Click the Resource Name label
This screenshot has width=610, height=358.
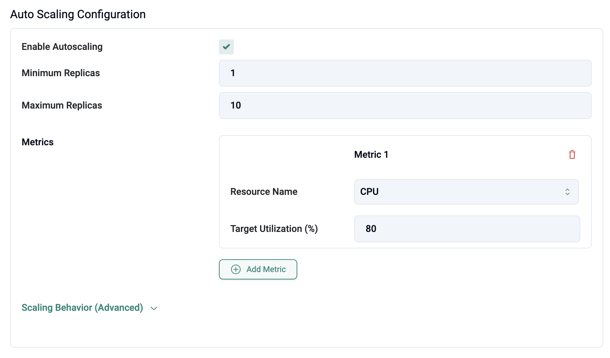(264, 192)
